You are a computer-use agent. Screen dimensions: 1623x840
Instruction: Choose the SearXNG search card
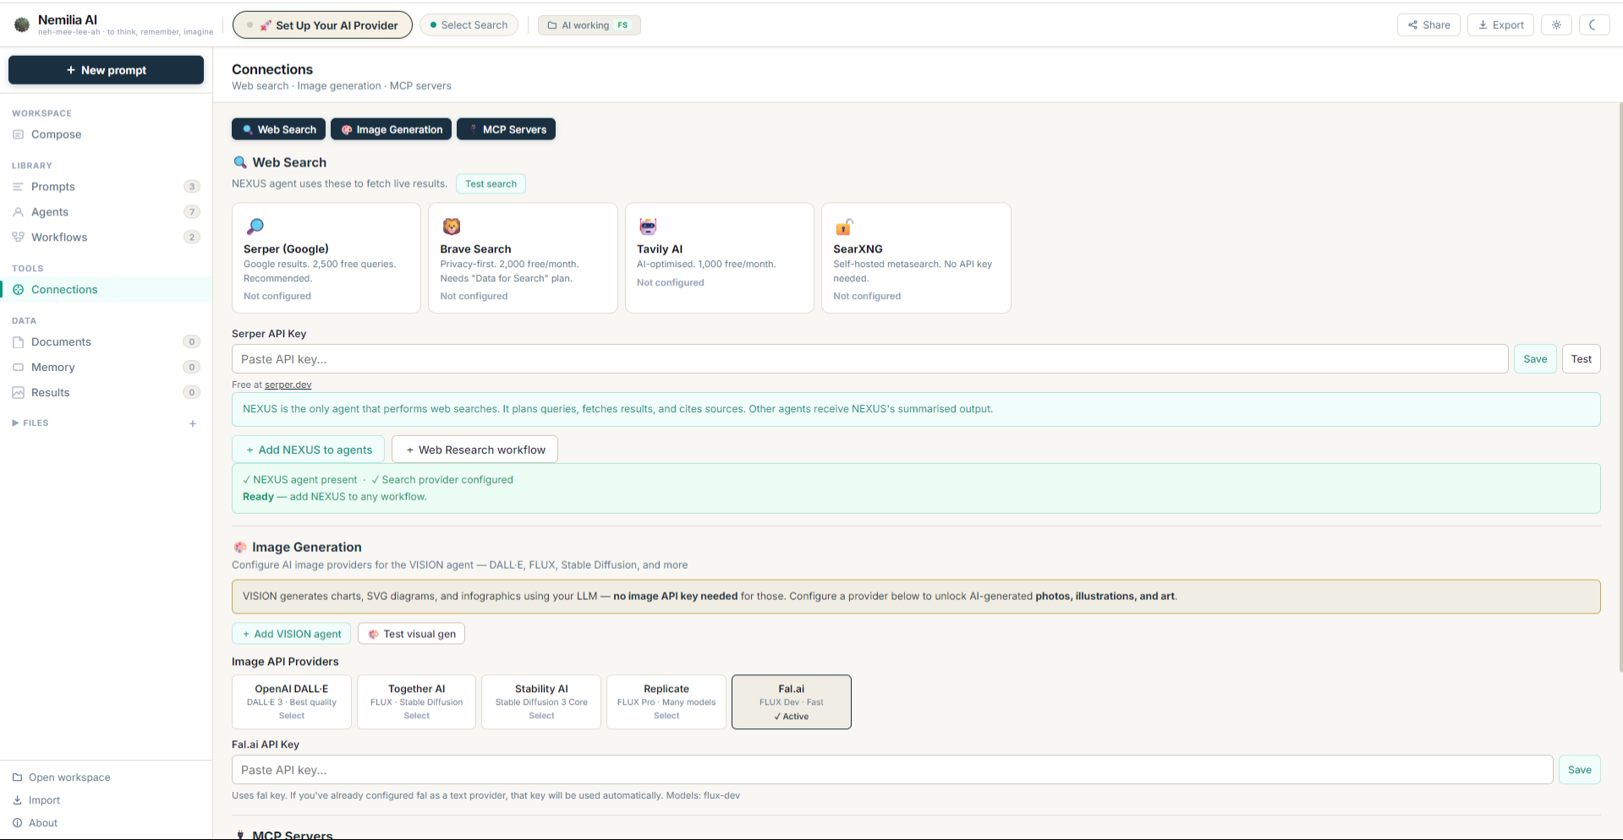916,258
